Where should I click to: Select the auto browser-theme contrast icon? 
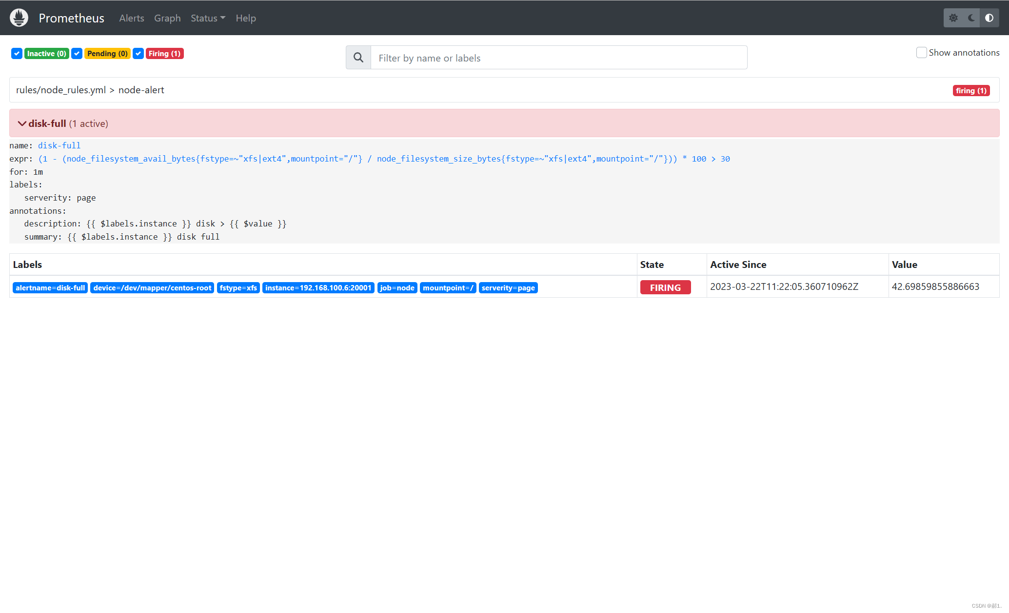click(x=989, y=18)
